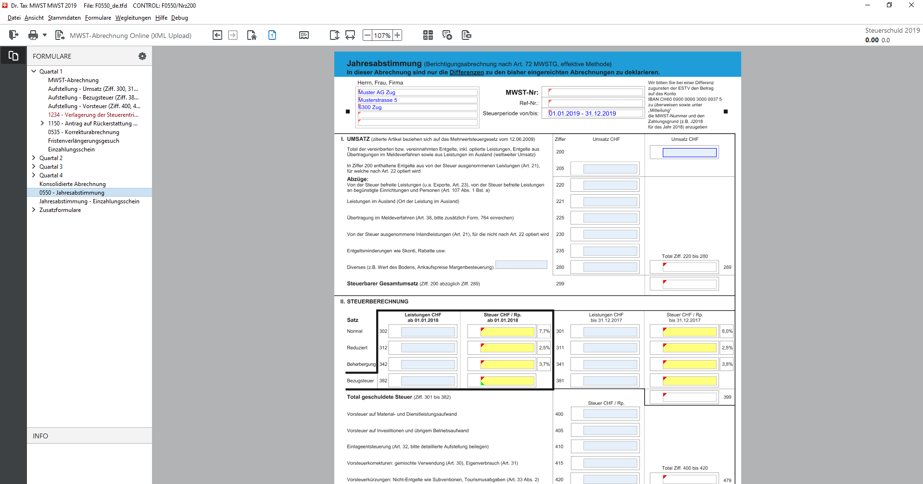Open the Formulare settings gear
This screenshot has height=484, width=923.
point(142,56)
